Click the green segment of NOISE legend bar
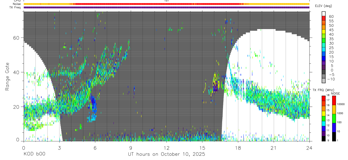This screenshot has height=160, width=348. [x=334, y=118]
